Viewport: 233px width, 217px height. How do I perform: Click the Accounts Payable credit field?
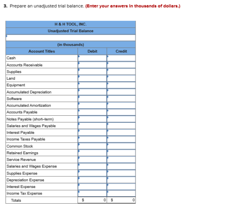point(121,112)
